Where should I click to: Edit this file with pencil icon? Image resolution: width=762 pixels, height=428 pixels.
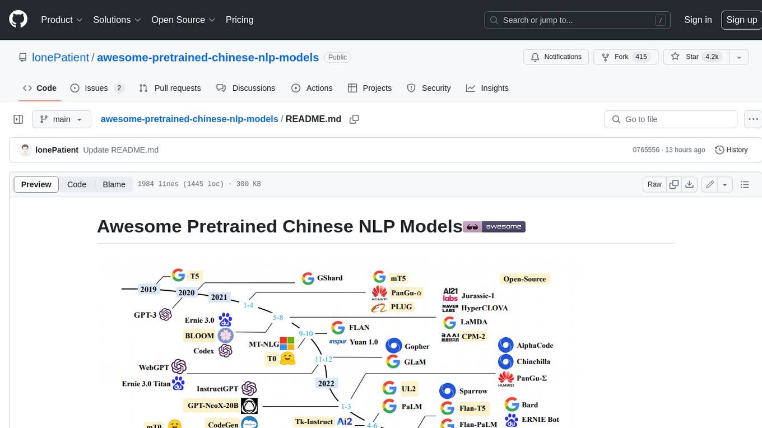(x=710, y=184)
